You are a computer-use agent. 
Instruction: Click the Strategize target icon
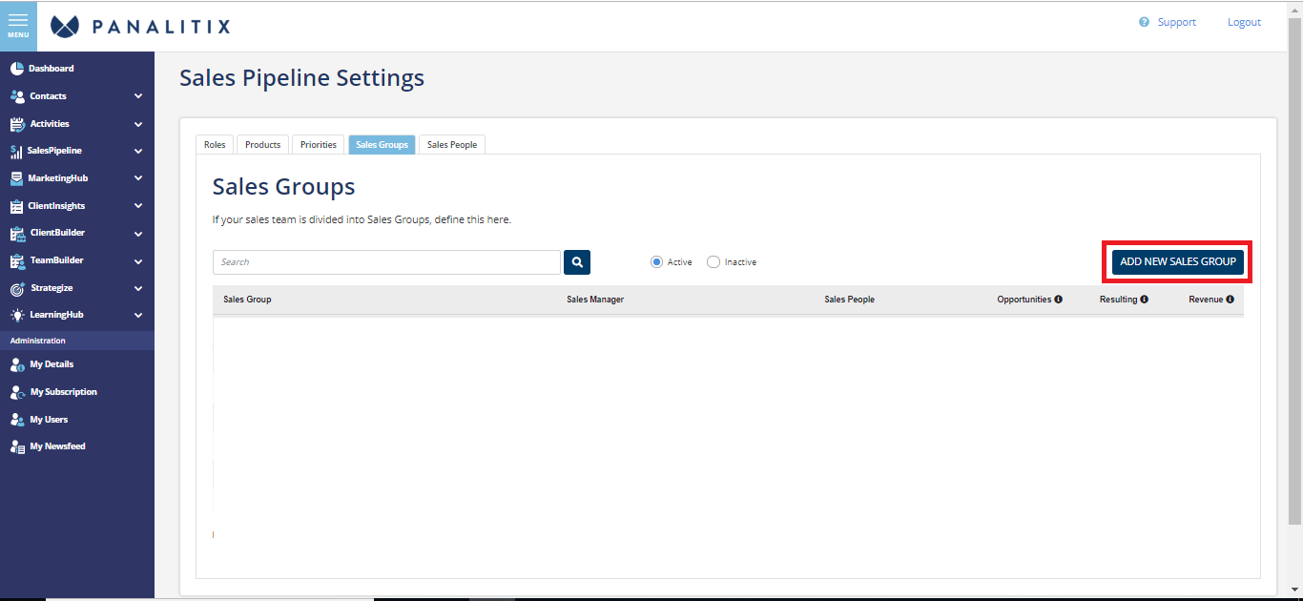point(16,288)
